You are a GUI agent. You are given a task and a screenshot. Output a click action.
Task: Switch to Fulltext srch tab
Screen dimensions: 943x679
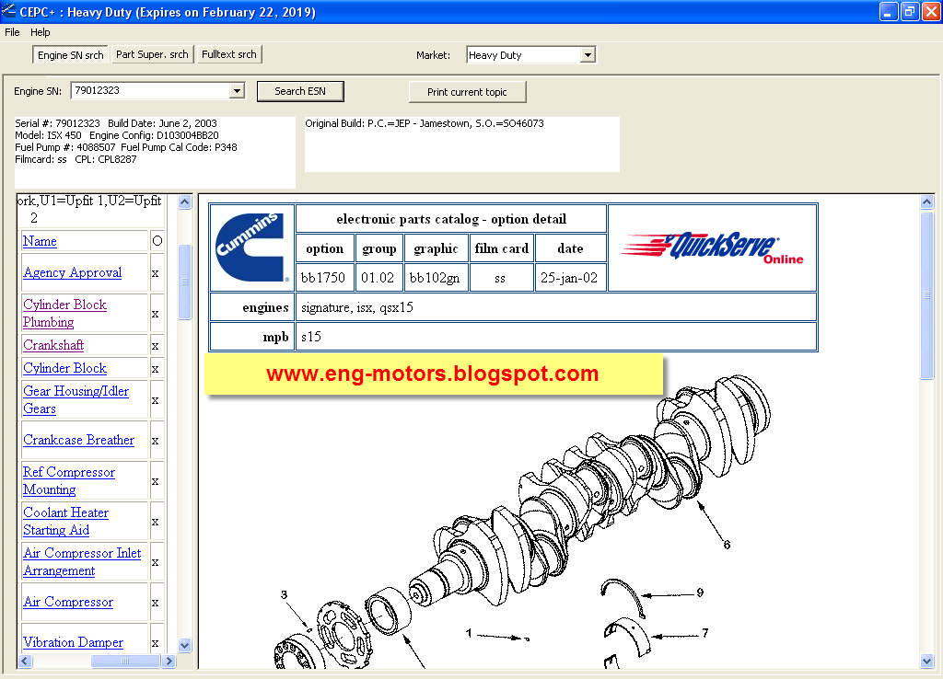click(x=228, y=54)
